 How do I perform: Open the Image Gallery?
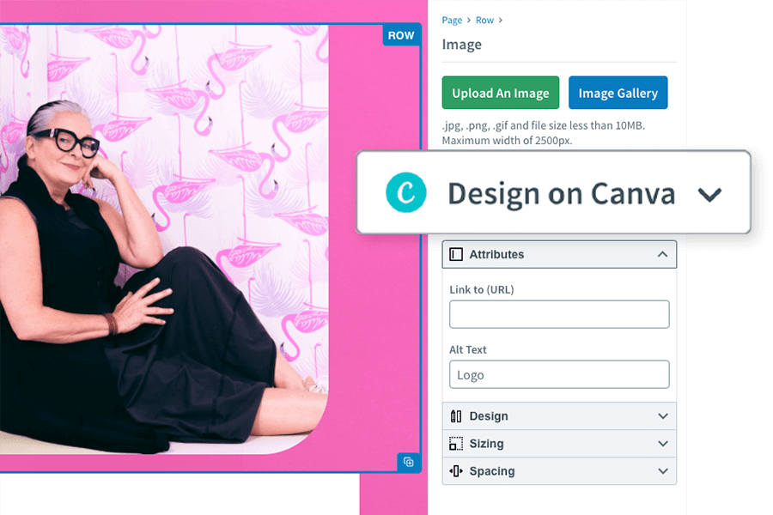pyautogui.click(x=618, y=92)
